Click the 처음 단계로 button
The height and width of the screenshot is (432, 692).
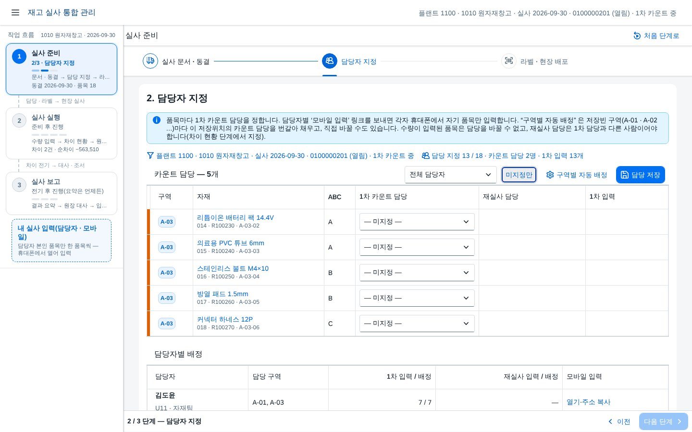click(656, 36)
